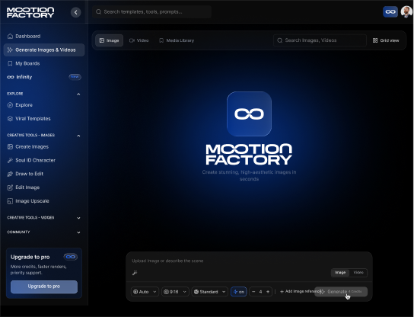Open the 9:16 aspect ratio dropdown
The height and width of the screenshot is (317, 414).
click(x=175, y=292)
